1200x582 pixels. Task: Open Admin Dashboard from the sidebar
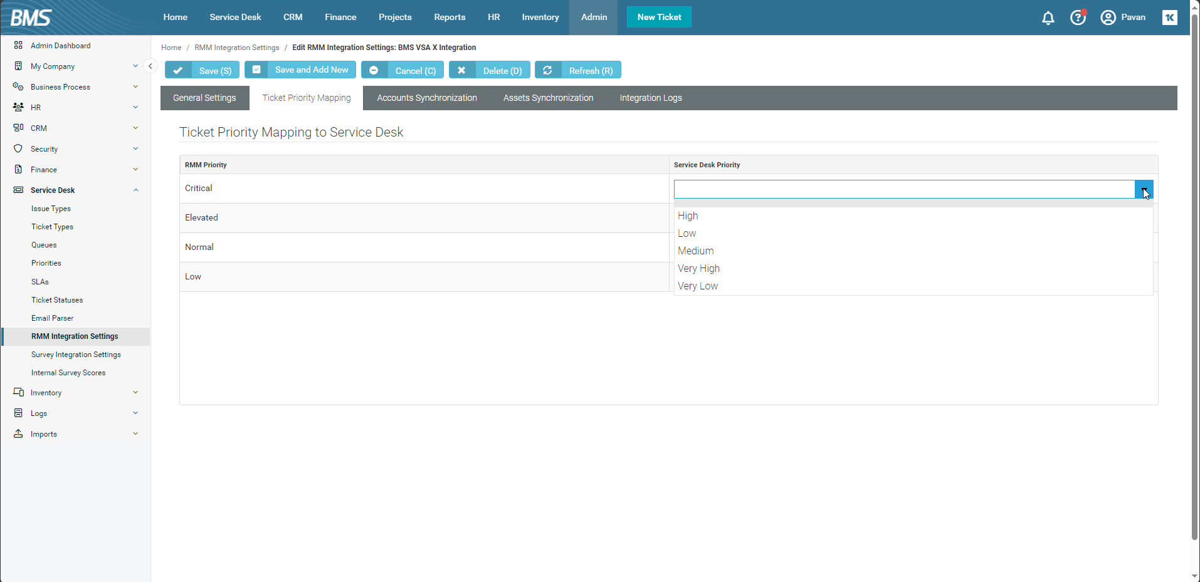click(60, 46)
